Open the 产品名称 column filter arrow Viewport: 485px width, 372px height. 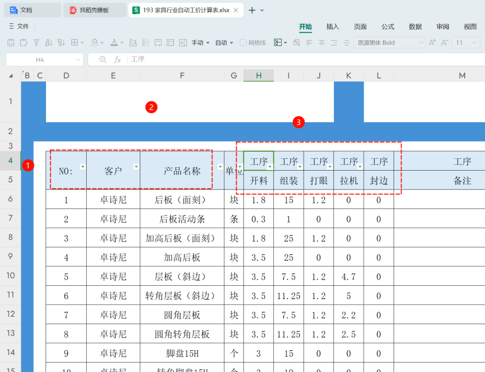220,166
